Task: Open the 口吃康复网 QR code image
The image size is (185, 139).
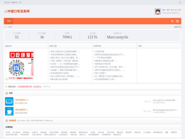Action: (20, 65)
